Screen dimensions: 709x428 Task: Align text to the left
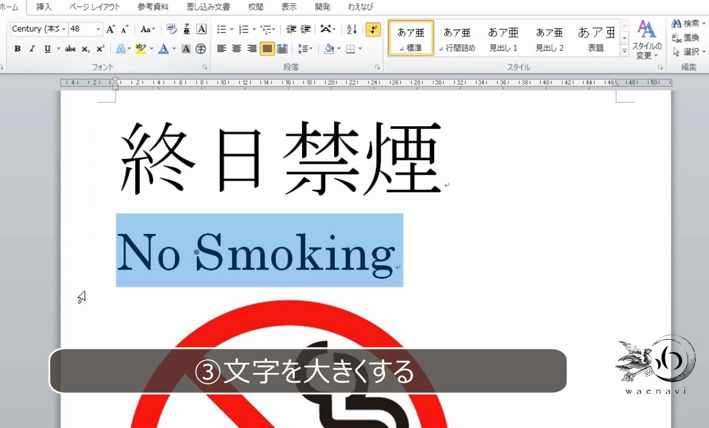(222, 49)
